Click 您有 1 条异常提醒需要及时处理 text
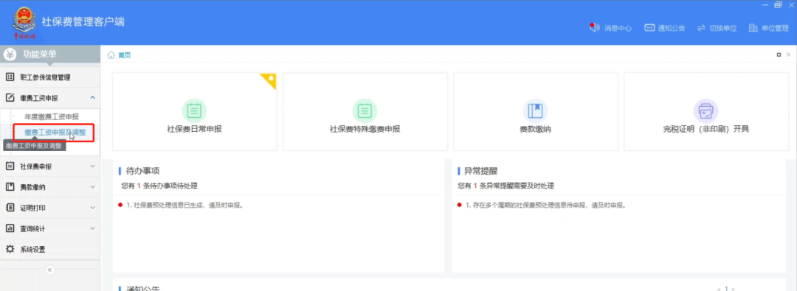Screen dimensions: 797x291 (x=506, y=186)
